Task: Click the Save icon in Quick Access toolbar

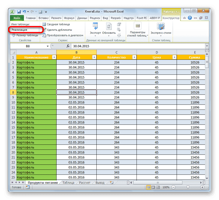Action: click(19, 11)
